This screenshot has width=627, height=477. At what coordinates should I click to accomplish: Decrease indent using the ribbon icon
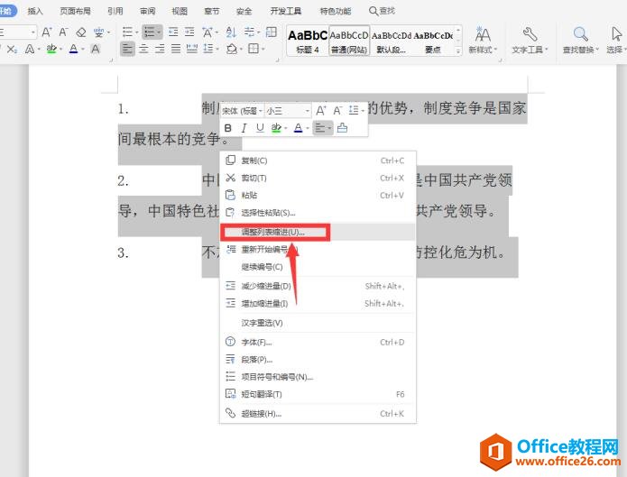173,32
